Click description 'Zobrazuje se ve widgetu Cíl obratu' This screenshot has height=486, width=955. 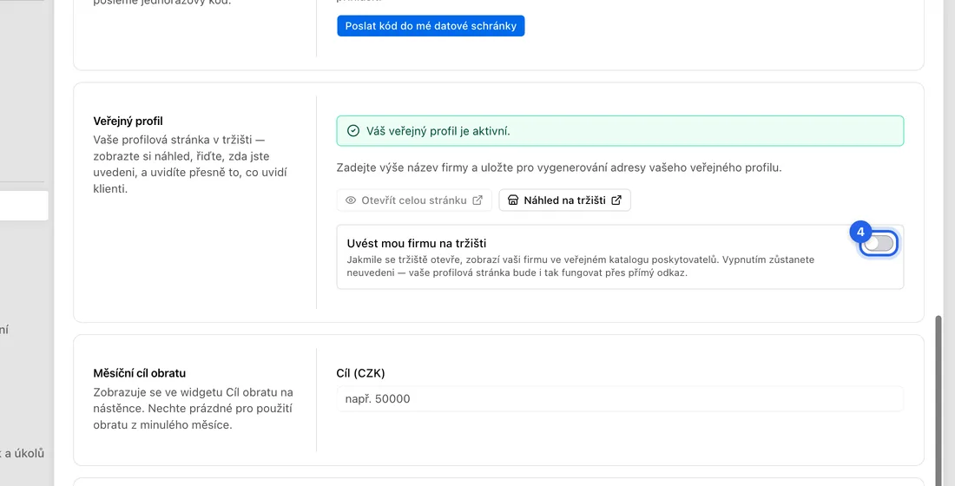point(193,409)
